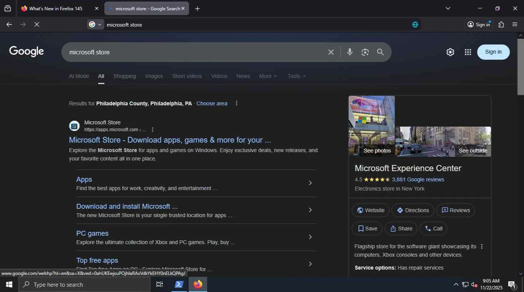Switch to AI Mode search tab

pos(79,76)
